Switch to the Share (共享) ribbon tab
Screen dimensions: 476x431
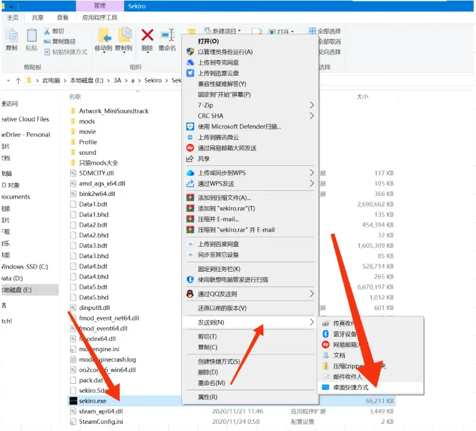[x=38, y=18]
